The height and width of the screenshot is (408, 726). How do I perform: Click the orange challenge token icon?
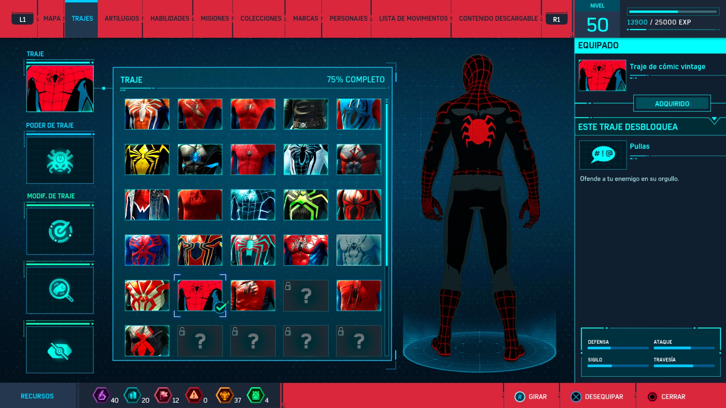(x=225, y=396)
